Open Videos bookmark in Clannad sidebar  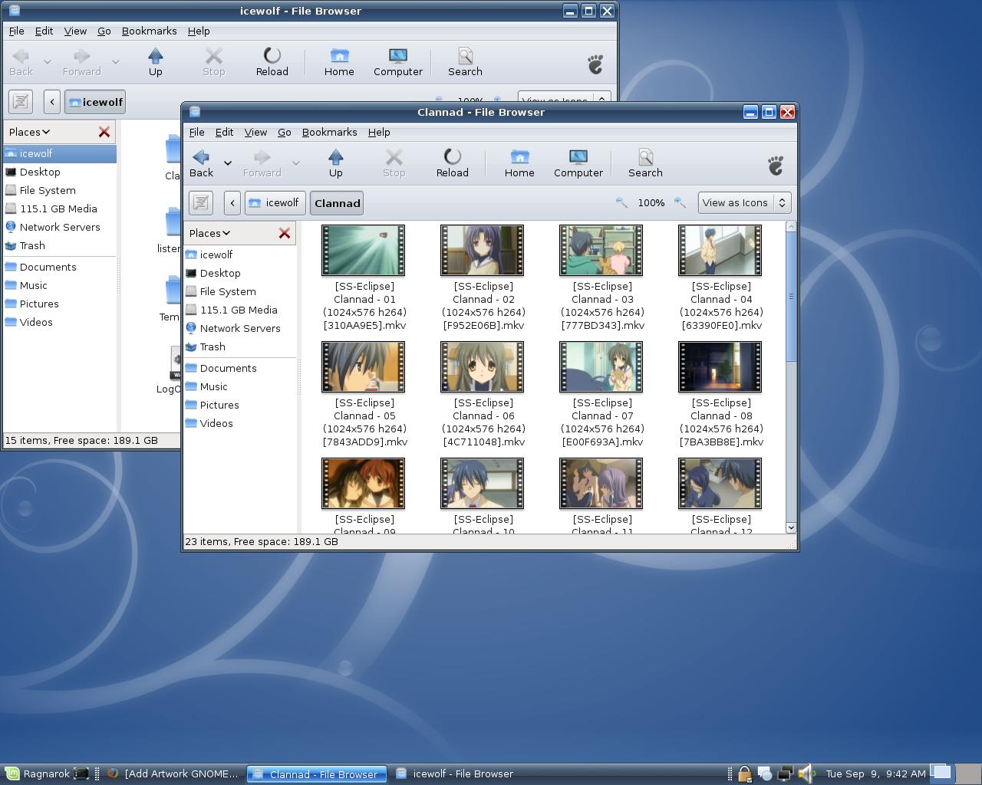pyautogui.click(x=240, y=423)
